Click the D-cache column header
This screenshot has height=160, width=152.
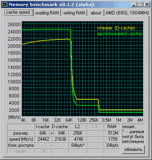coord(60,127)
